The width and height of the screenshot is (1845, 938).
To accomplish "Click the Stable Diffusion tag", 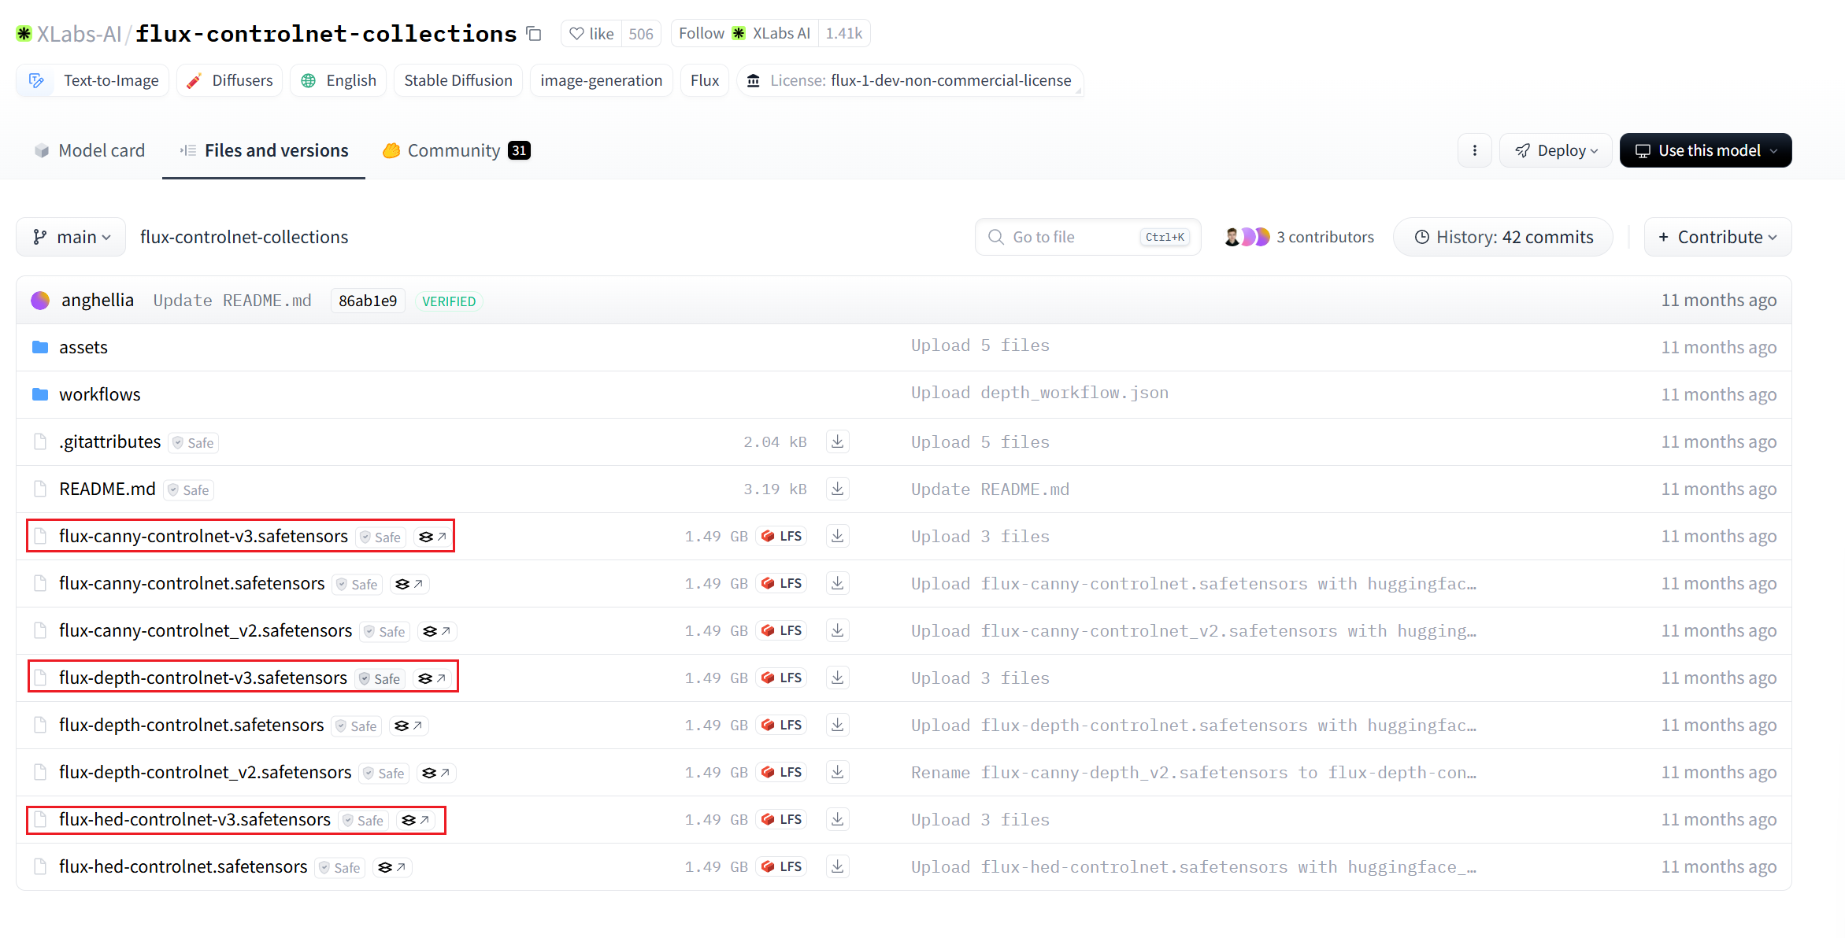I will pos(458,80).
